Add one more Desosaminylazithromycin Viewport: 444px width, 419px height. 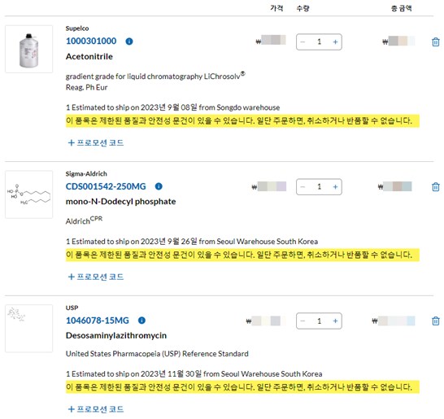click(335, 321)
